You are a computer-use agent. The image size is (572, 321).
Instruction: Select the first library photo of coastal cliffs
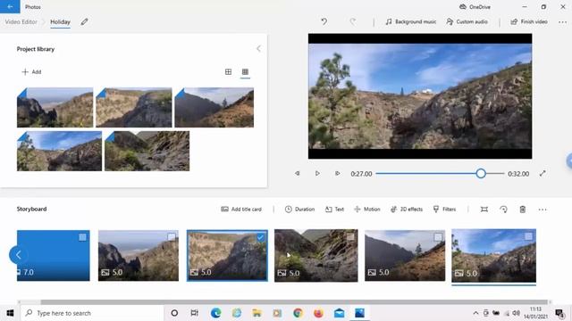(x=55, y=107)
